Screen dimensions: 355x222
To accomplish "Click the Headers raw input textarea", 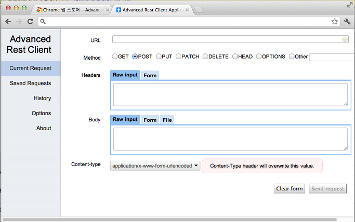I will point(230,94).
